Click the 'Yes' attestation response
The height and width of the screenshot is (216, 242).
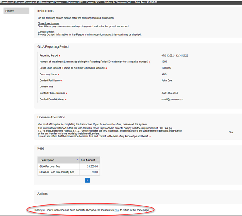point(231,132)
